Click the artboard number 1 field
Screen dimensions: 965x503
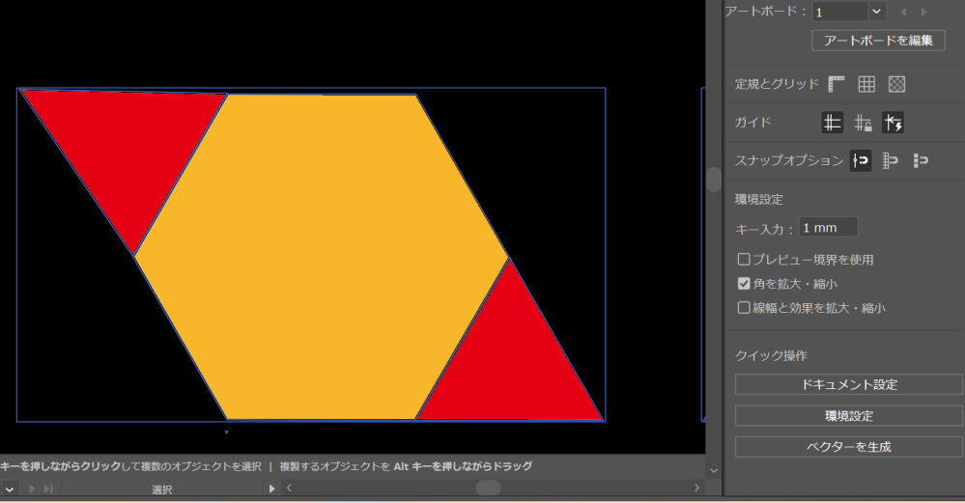(840, 12)
